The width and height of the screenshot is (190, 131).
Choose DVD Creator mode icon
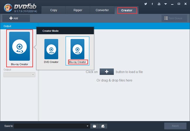(x=51, y=49)
